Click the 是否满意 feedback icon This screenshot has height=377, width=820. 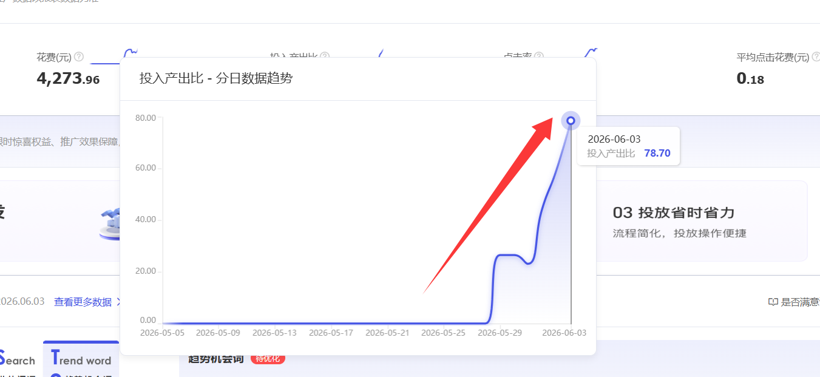point(773,302)
